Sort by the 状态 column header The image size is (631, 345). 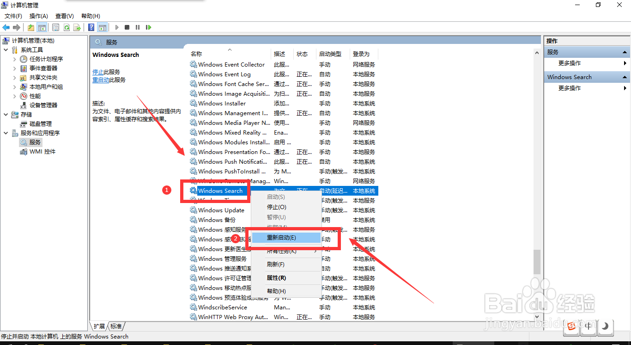point(305,54)
